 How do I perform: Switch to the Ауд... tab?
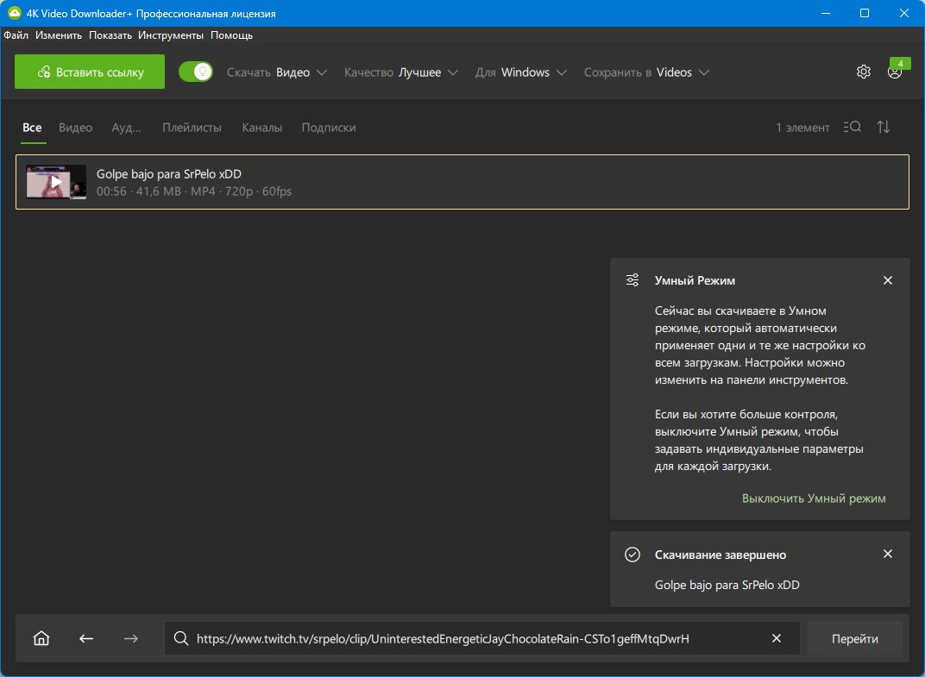(126, 128)
